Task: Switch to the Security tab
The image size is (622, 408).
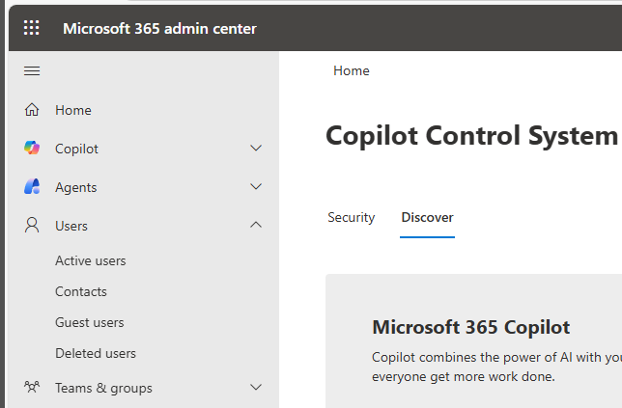Action: point(351,217)
